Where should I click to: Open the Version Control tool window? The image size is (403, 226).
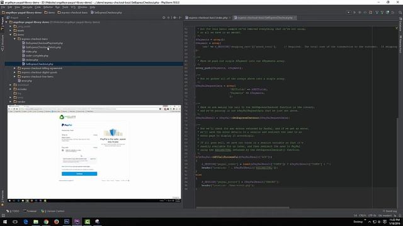(x=53, y=211)
